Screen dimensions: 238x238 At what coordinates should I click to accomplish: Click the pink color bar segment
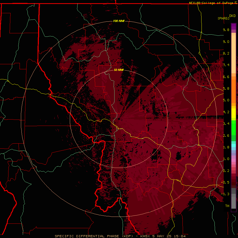point(234,160)
